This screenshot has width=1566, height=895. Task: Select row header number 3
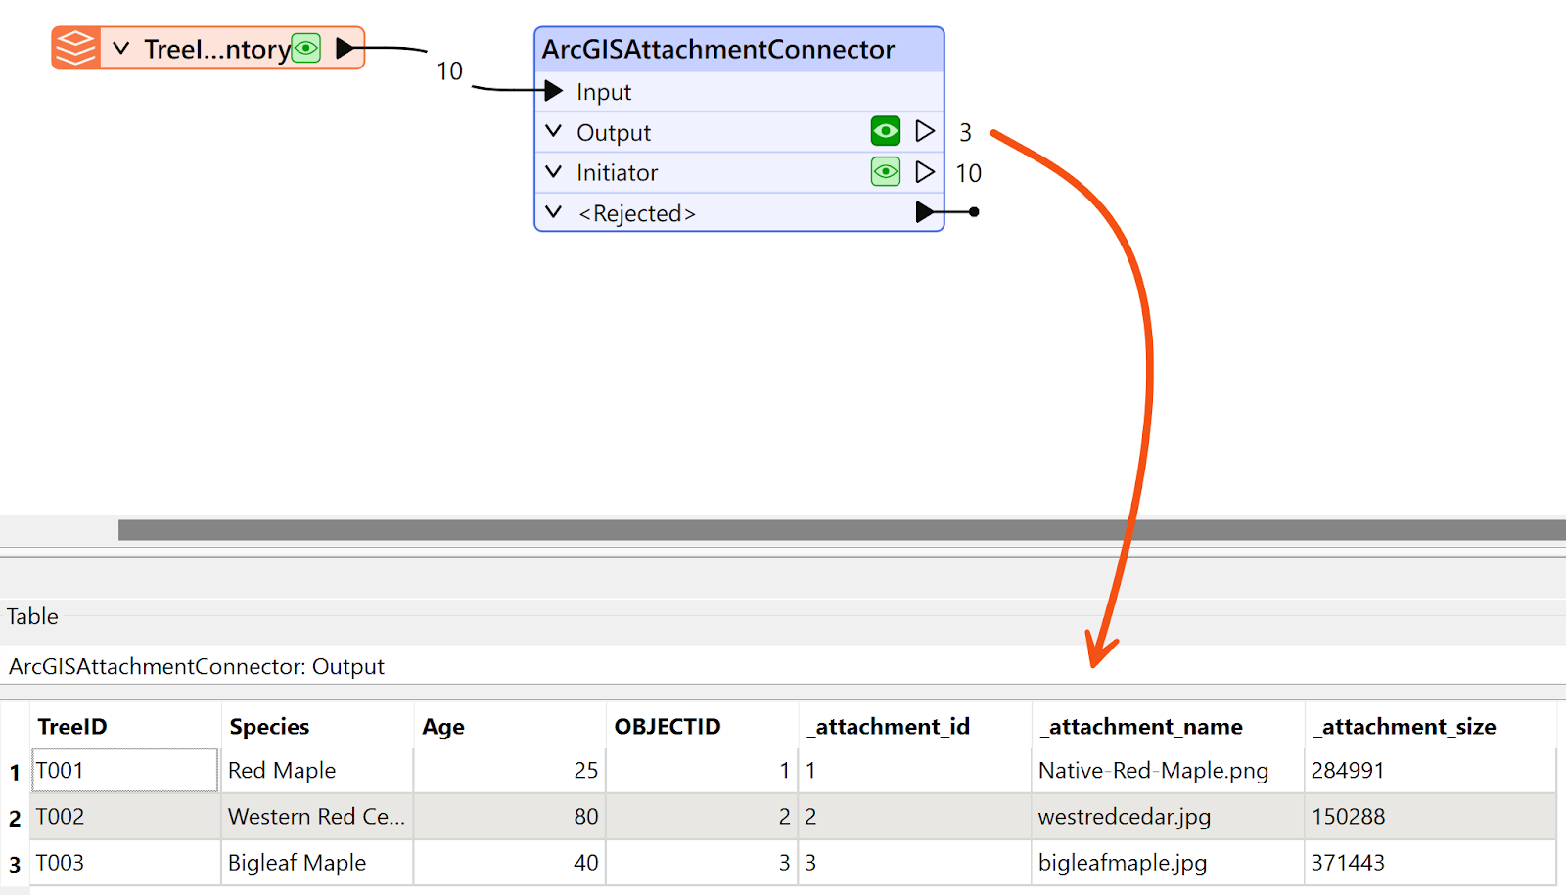15,864
